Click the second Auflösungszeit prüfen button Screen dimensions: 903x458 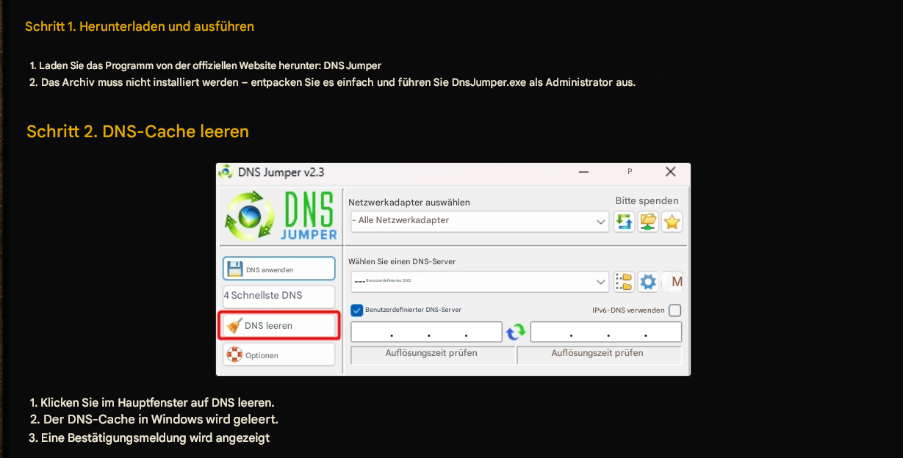[x=598, y=354]
